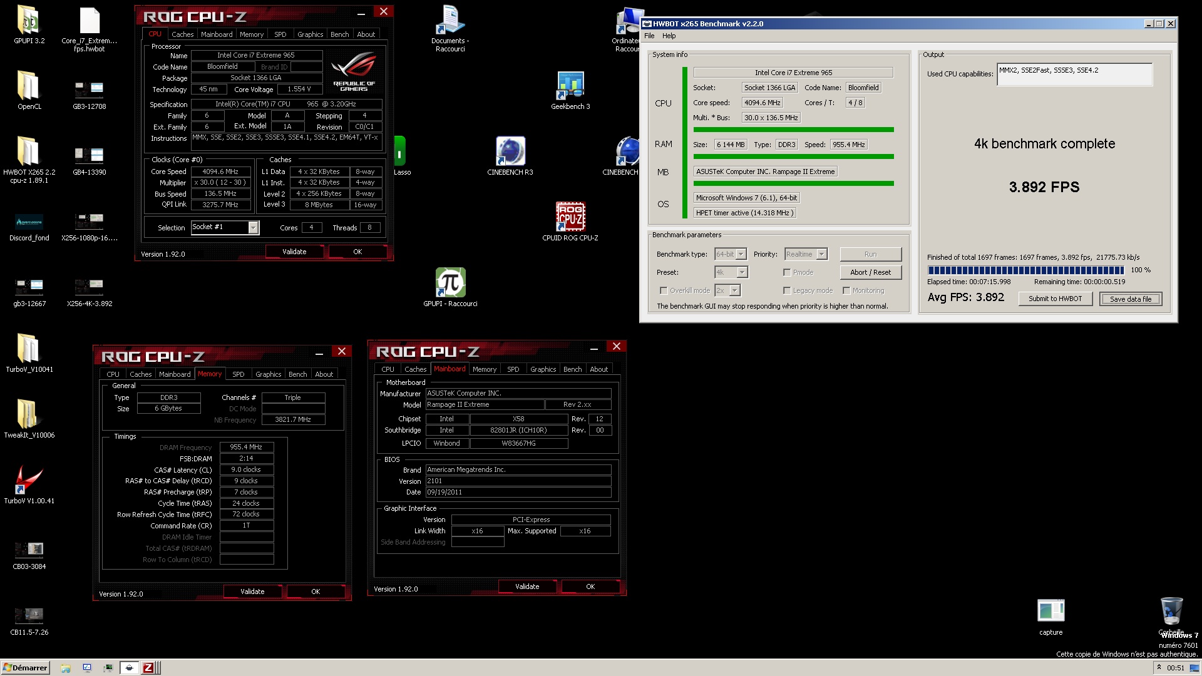Open the gb3-12667 screenshot file

[x=29, y=292]
